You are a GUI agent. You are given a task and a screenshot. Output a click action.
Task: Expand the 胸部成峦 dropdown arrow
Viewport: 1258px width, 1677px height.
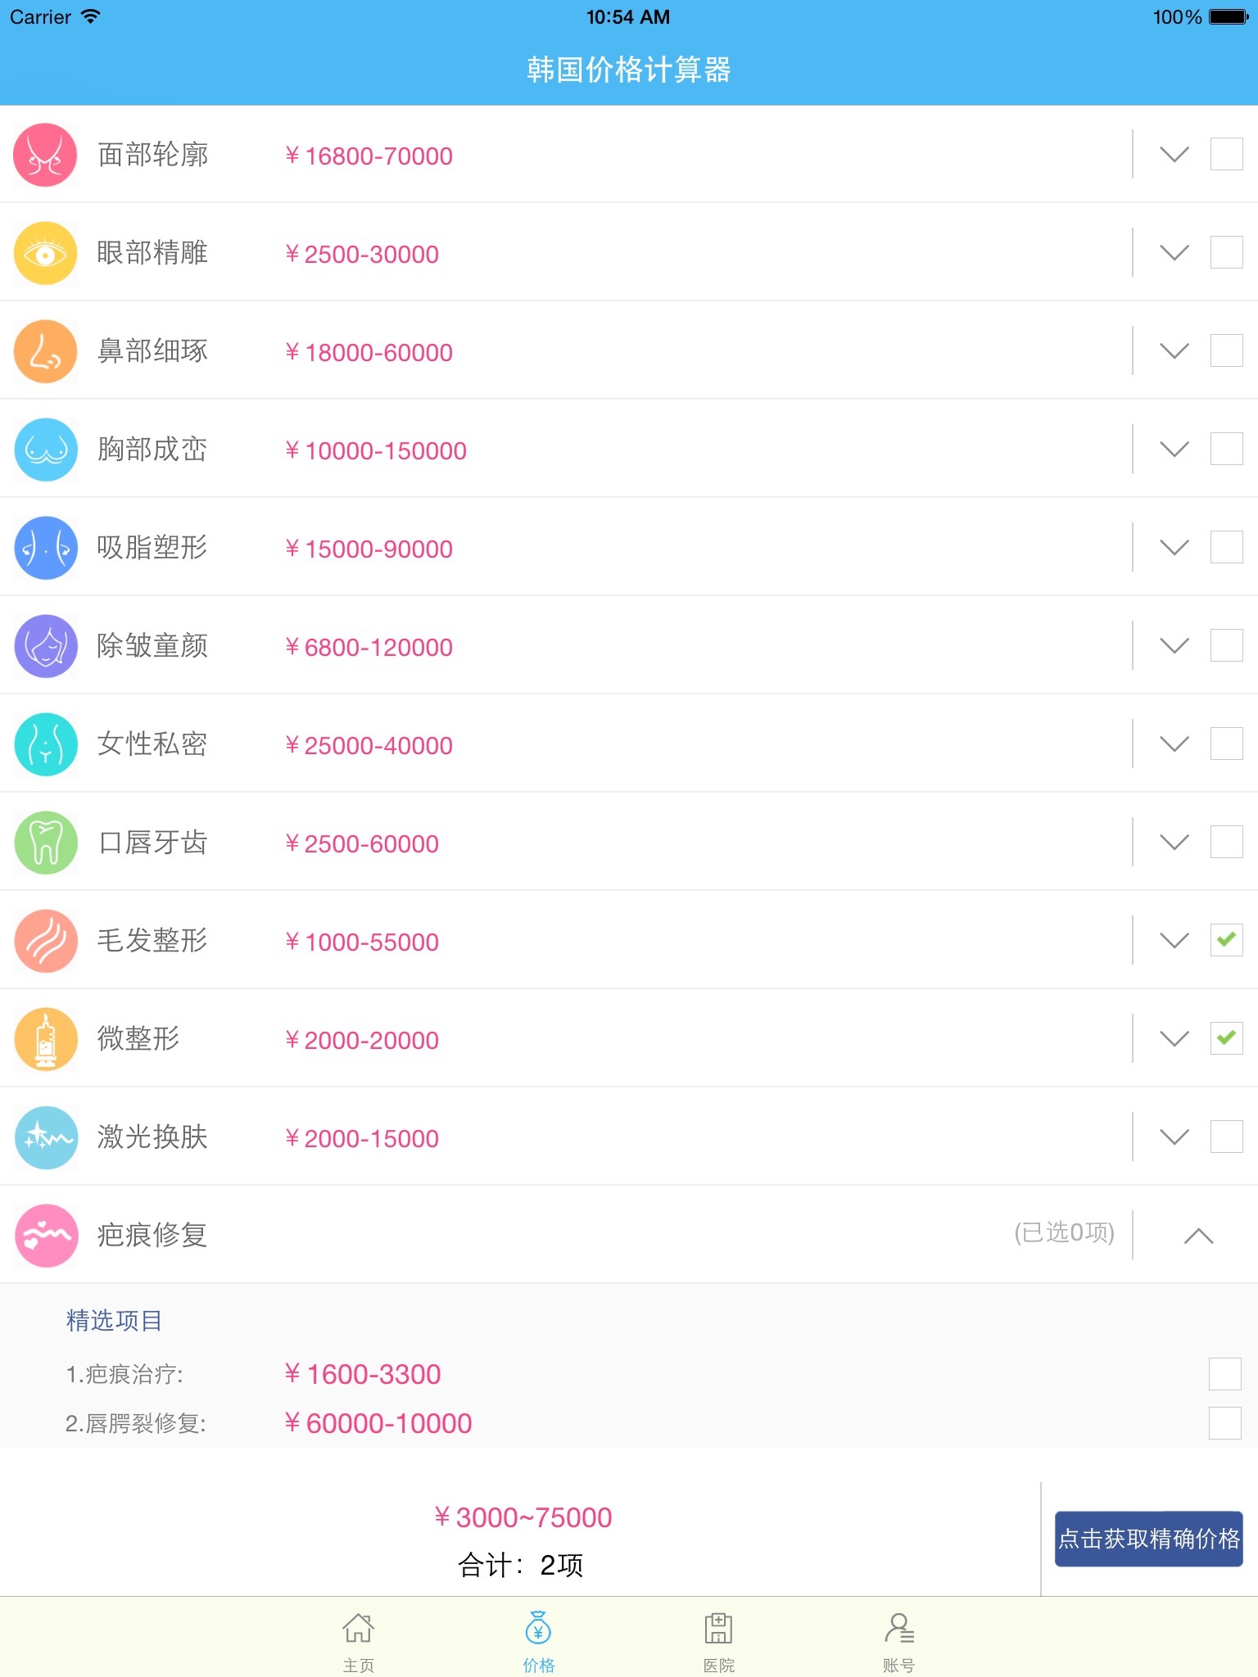[1174, 450]
